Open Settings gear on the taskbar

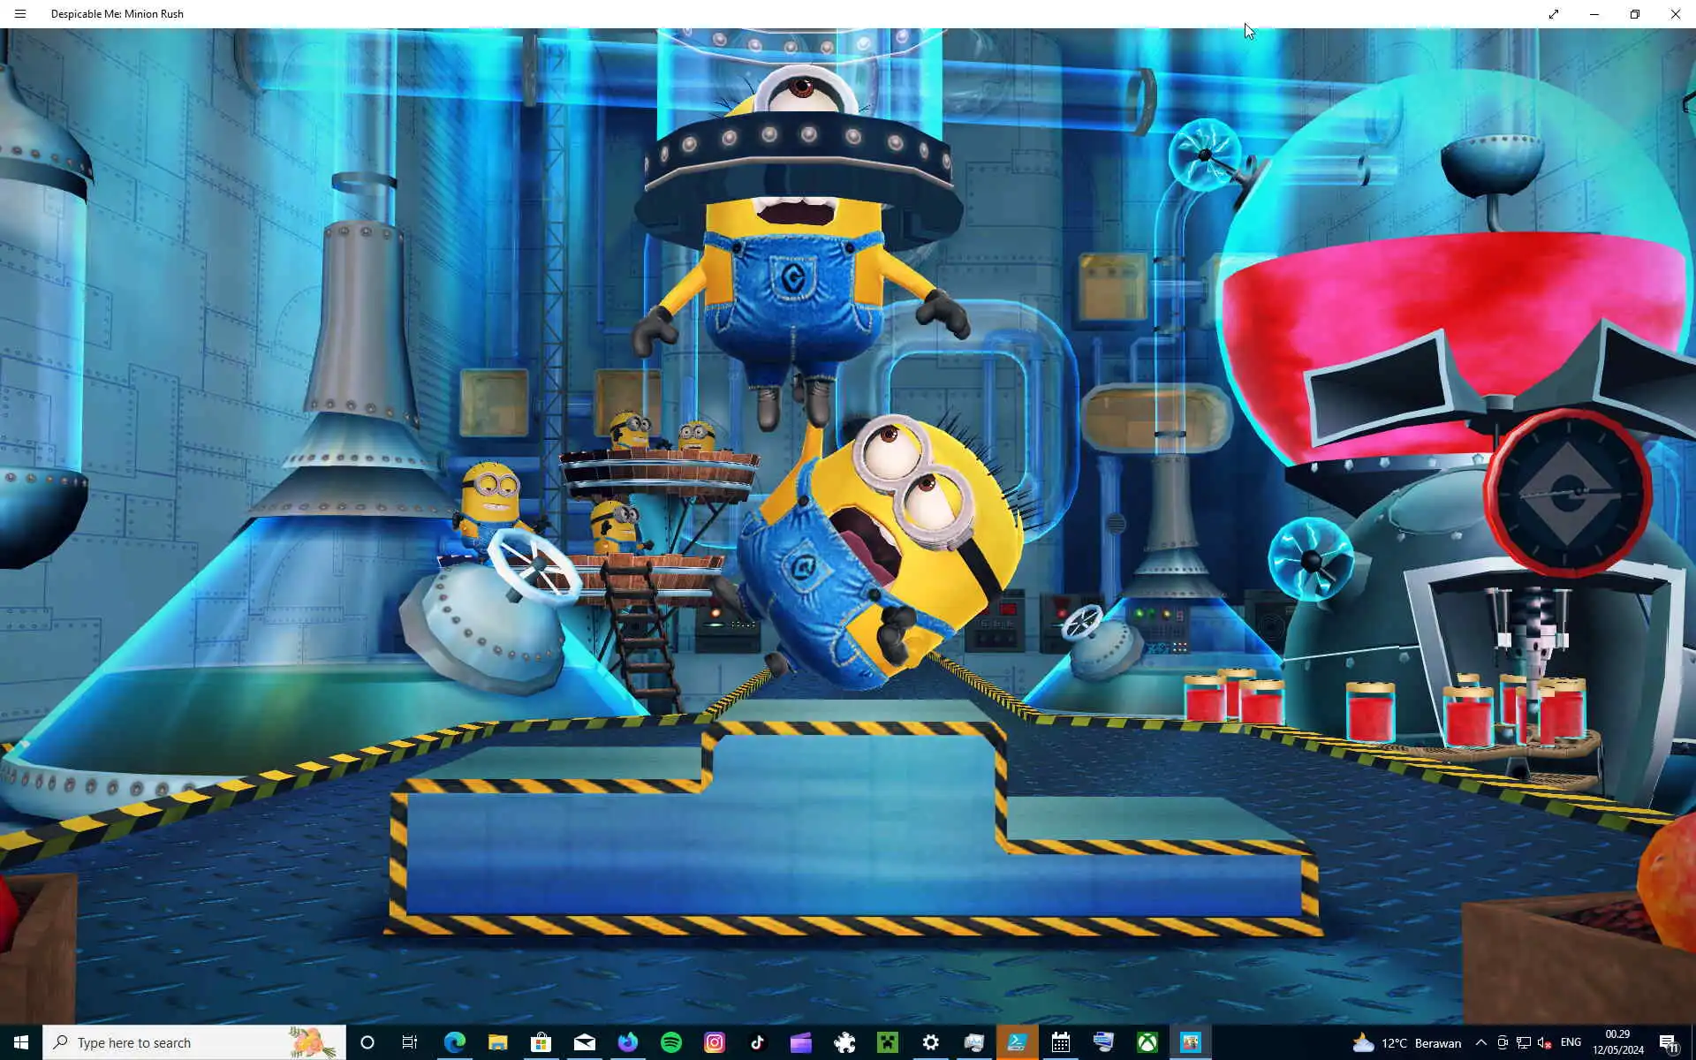coord(931,1042)
